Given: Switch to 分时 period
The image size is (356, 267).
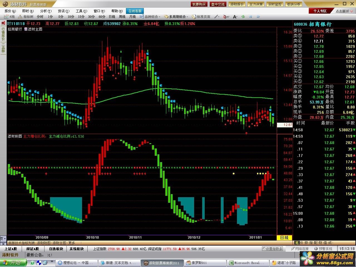Looking at the screenshot, I should pos(40,17).
